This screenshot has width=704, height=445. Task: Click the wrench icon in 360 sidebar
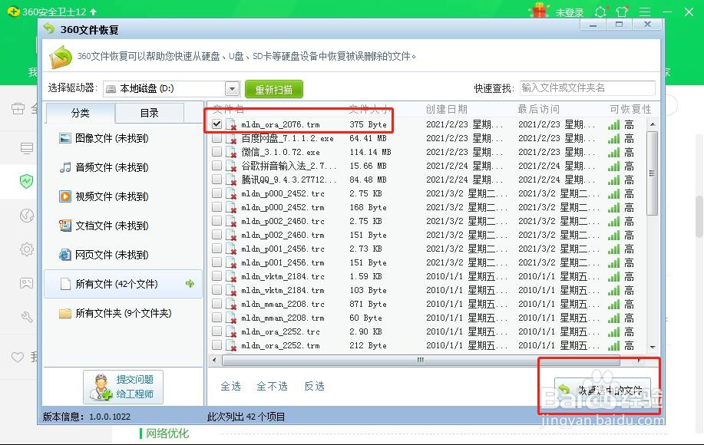click(x=27, y=317)
